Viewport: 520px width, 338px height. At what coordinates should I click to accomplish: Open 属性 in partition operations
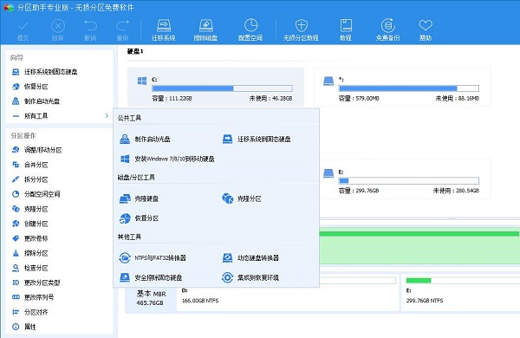coord(24,327)
